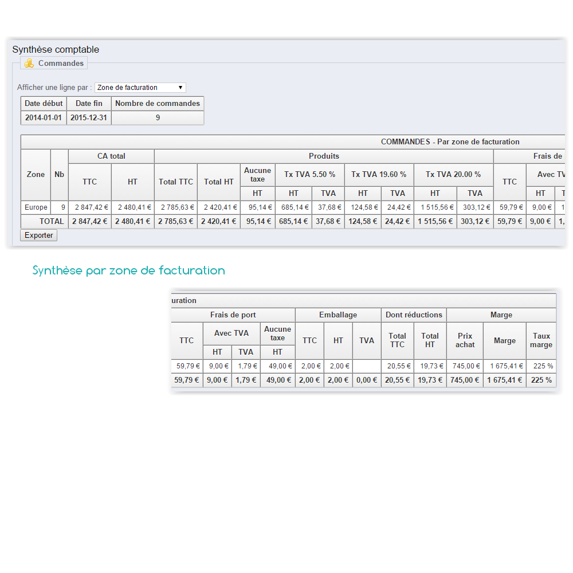Screen dimensions: 573x573
Task: Click the 'Tx TVA 19.60 %' header
Action: (379, 175)
